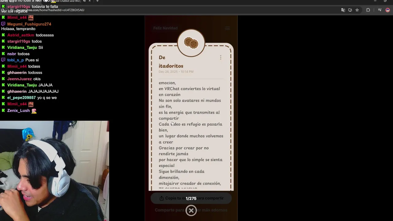Select the 'ChatBot and Widg' browser tab

click(68, 1)
